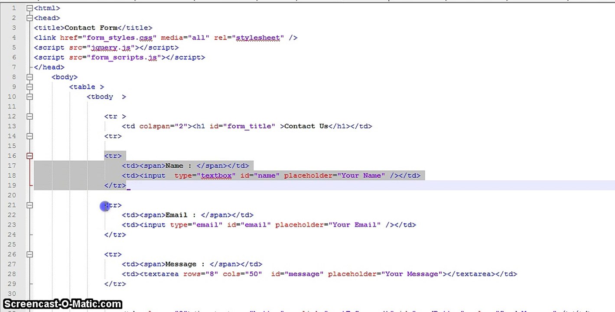Click the "Your Message" placeholder value
Viewport: 615px width, 312px height.
pyautogui.click(x=411, y=274)
